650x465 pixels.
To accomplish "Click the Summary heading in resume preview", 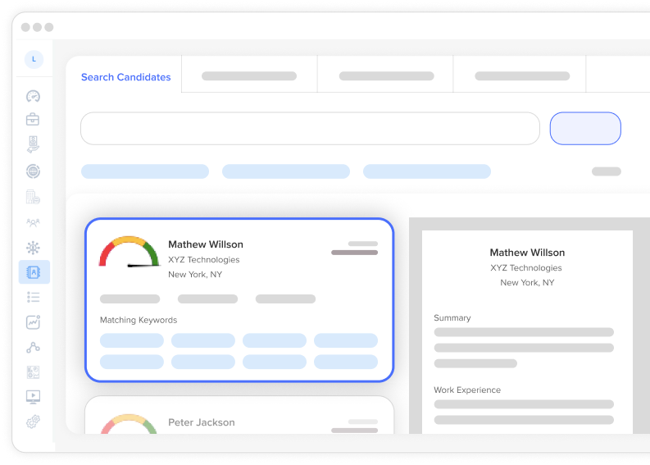I will tap(452, 317).
